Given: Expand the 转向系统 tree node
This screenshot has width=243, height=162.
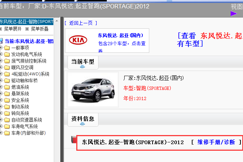Looking at the screenshot, I should coord(1,113).
